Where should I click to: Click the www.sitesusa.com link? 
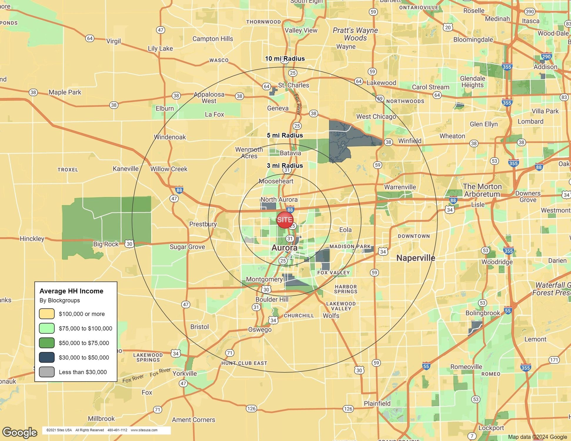coord(144,430)
